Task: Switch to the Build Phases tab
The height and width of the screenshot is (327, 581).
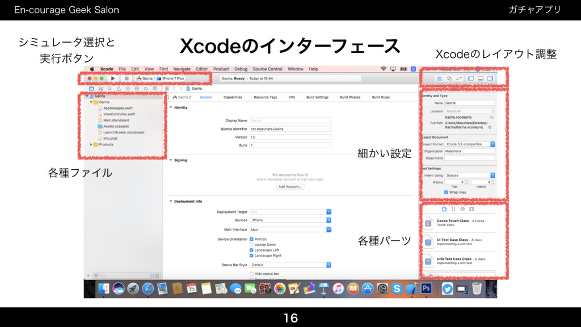Action: click(350, 97)
